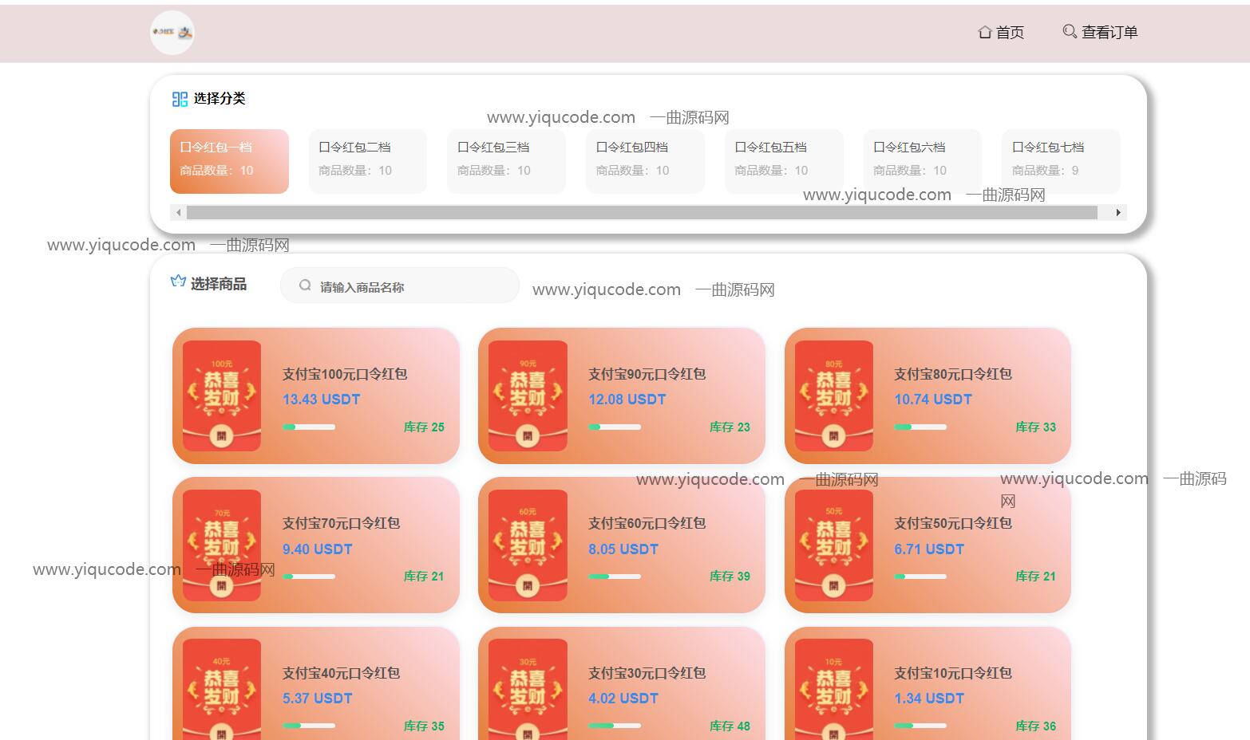This screenshot has width=1250, height=740.
Task: Switch to 口令红包二档 category
Action: point(367,160)
